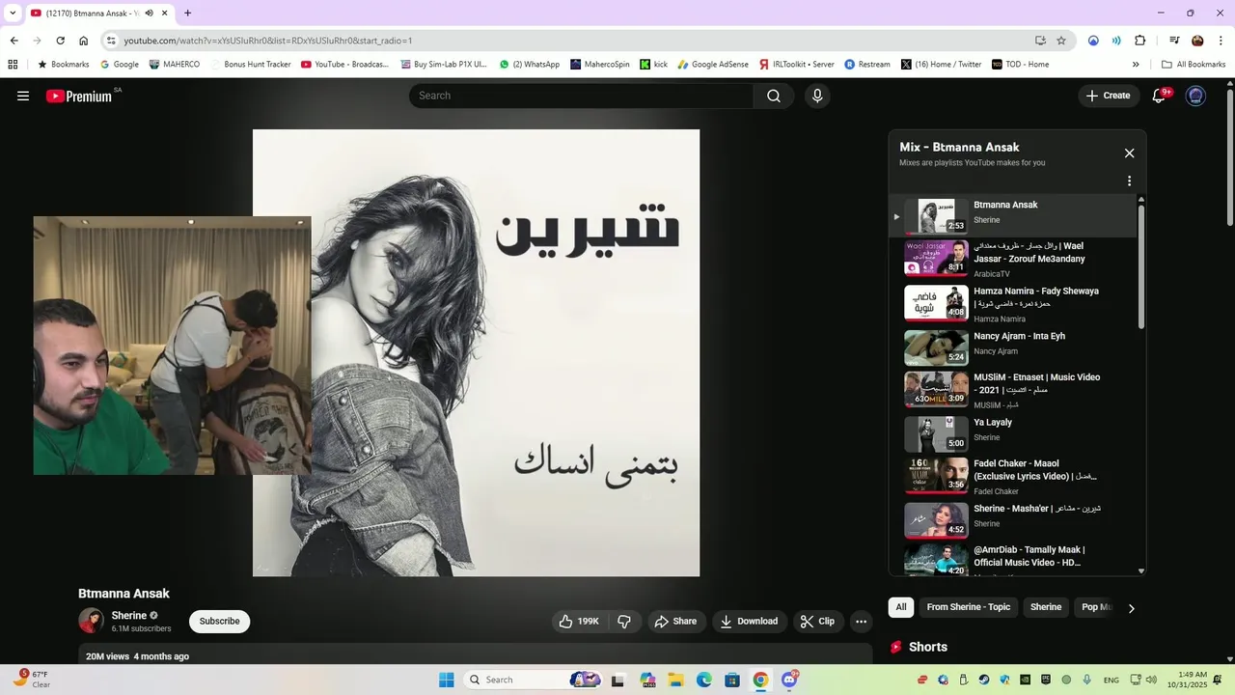The width and height of the screenshot is (1235, 695).
Task: Open browser home page
Action: click(84, 41)
